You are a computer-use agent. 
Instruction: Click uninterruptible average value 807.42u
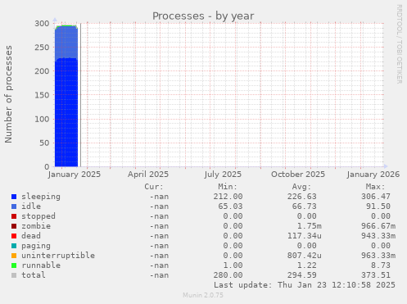coord(305,256)
